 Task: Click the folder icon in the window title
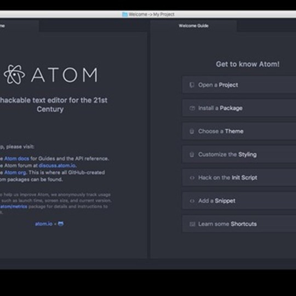[125, 14]
